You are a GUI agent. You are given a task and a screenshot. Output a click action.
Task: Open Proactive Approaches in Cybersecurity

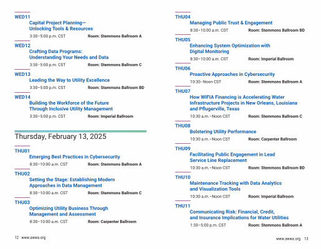pos(232,74)
